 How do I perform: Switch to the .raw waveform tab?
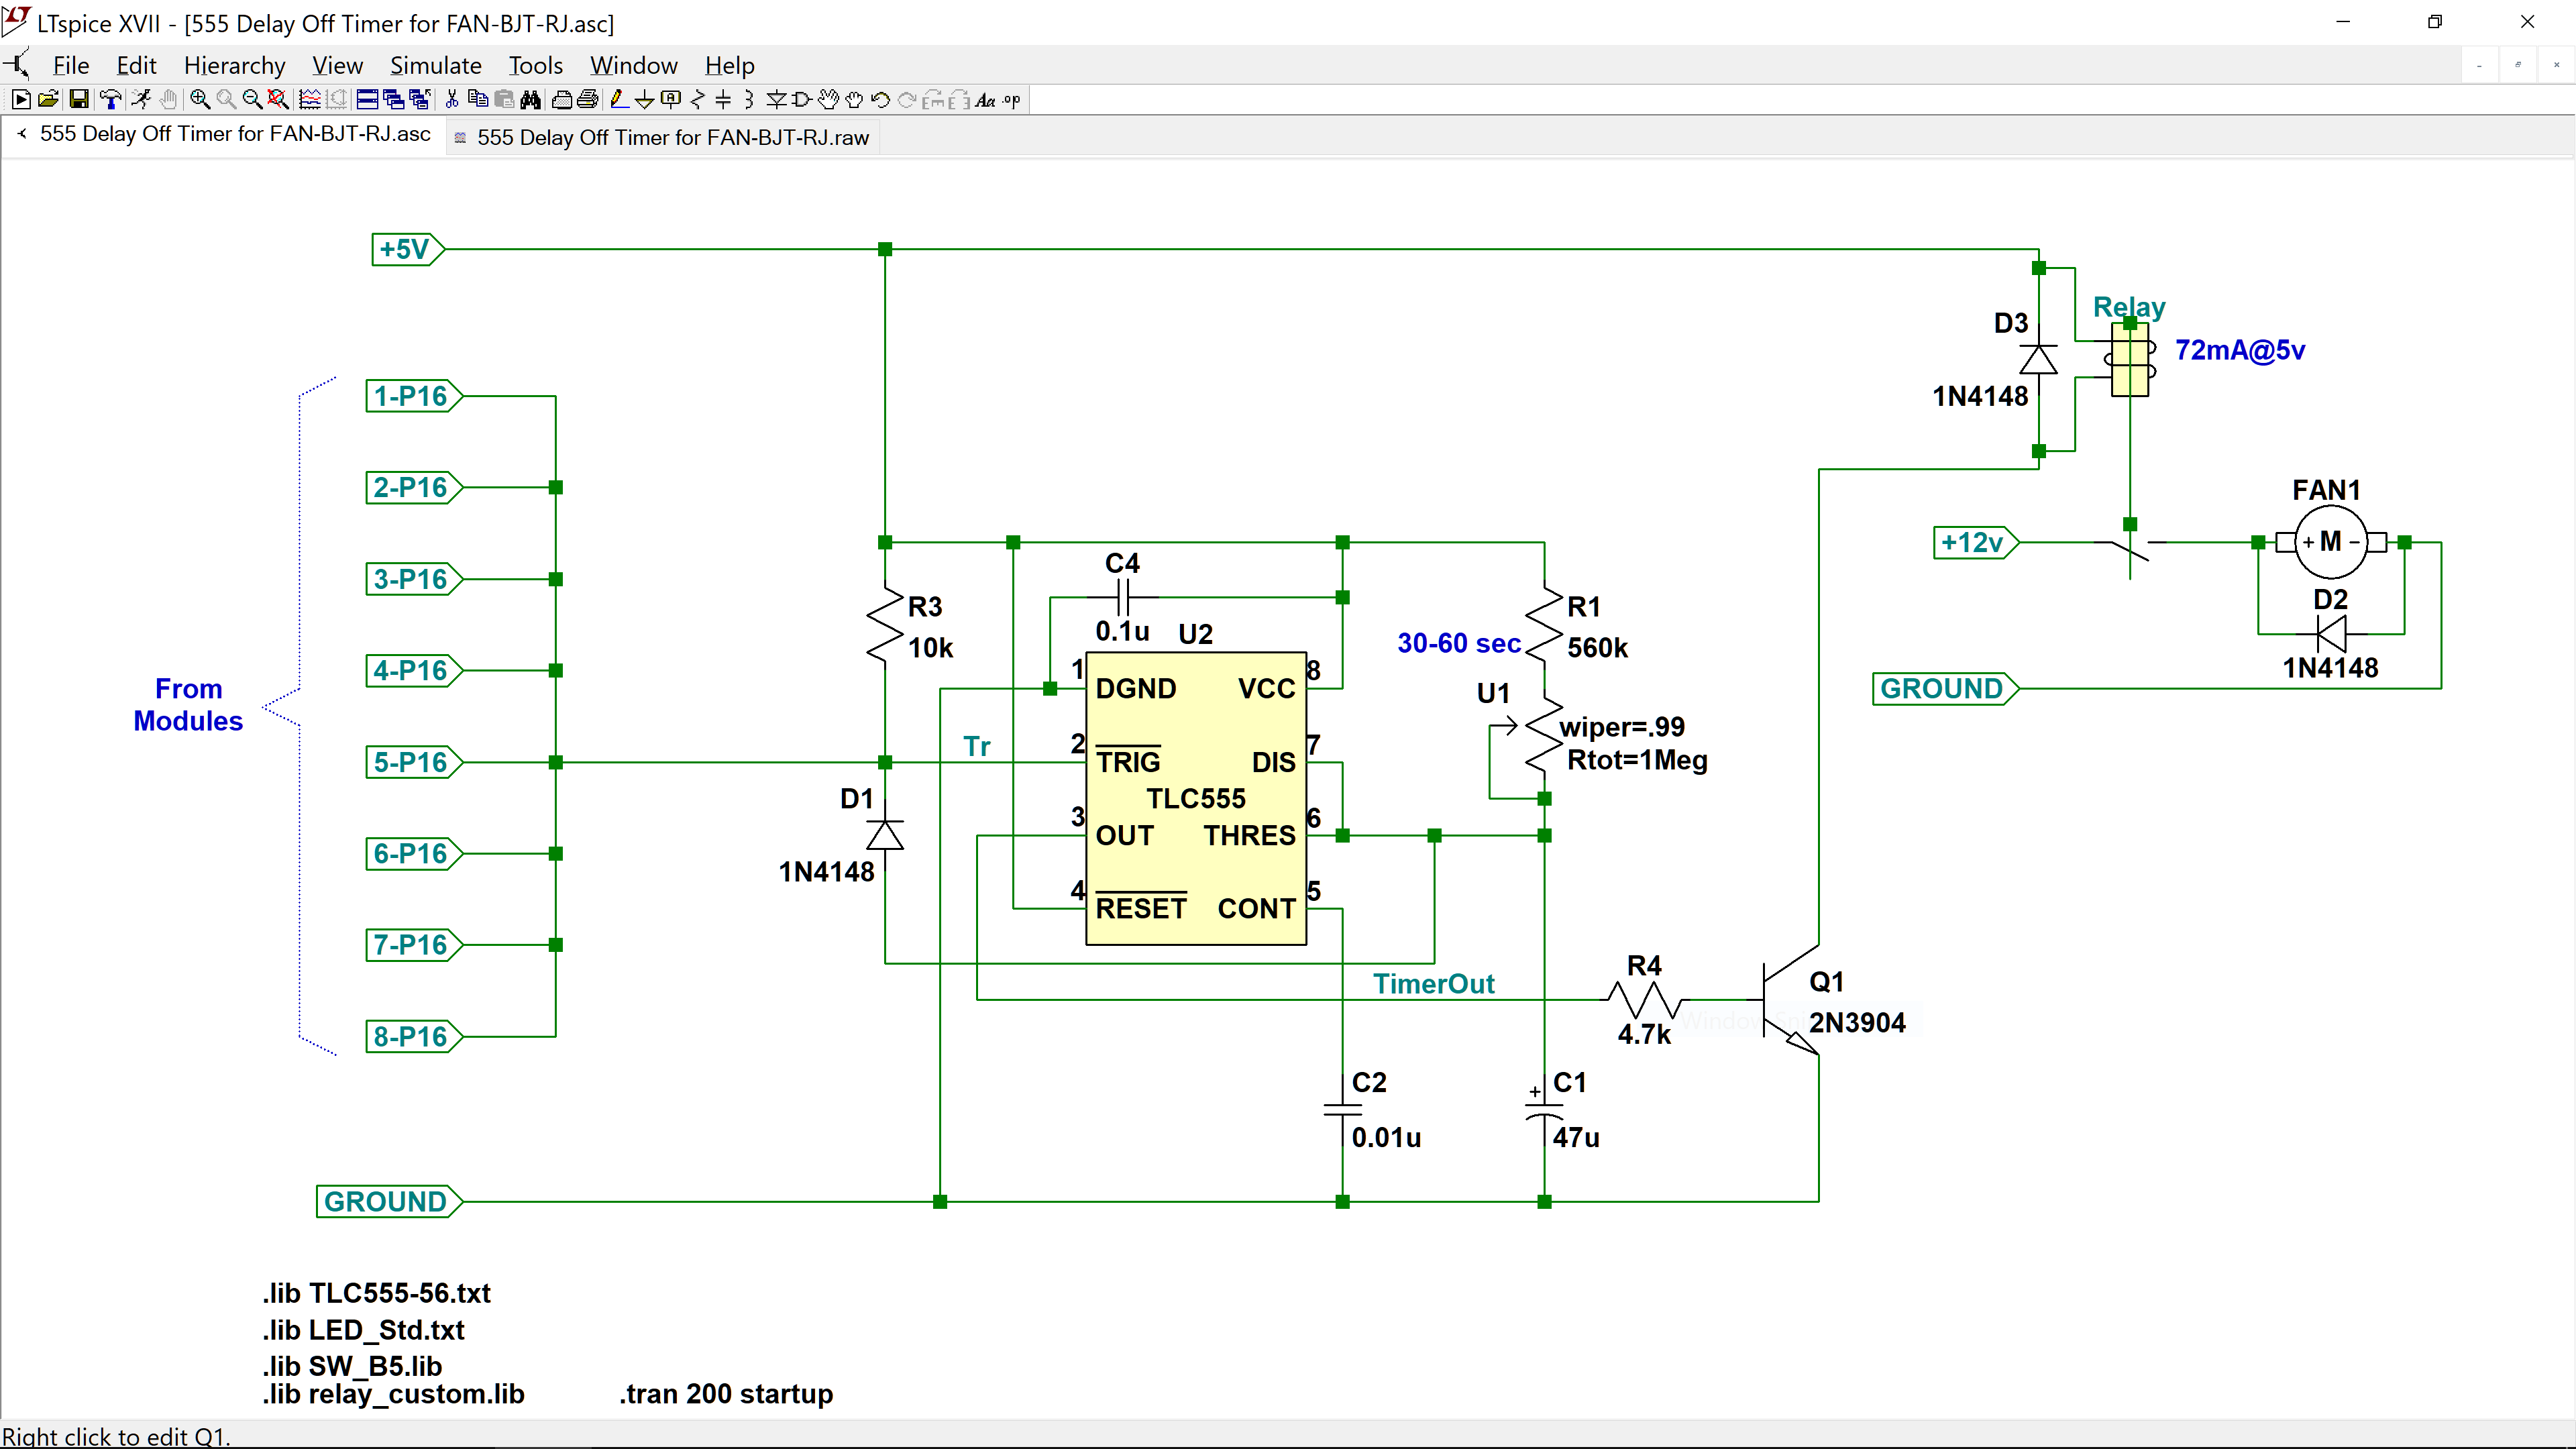663,138
